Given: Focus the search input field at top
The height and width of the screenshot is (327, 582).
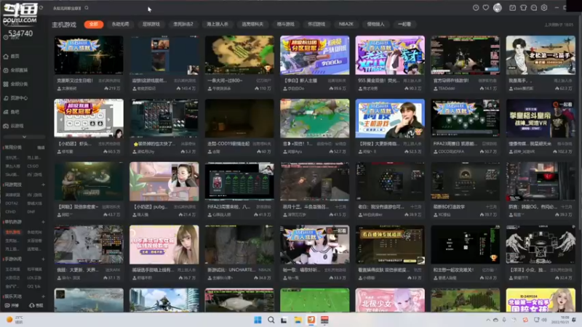Looking at the screenshot, I should [68, 8].
